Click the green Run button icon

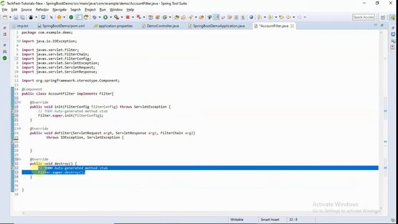105,17
